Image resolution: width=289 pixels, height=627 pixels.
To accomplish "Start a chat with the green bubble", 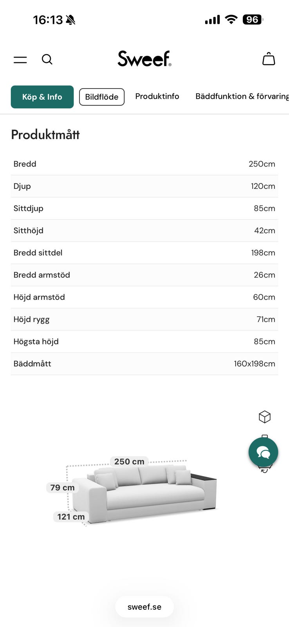I will coord(263,452).
